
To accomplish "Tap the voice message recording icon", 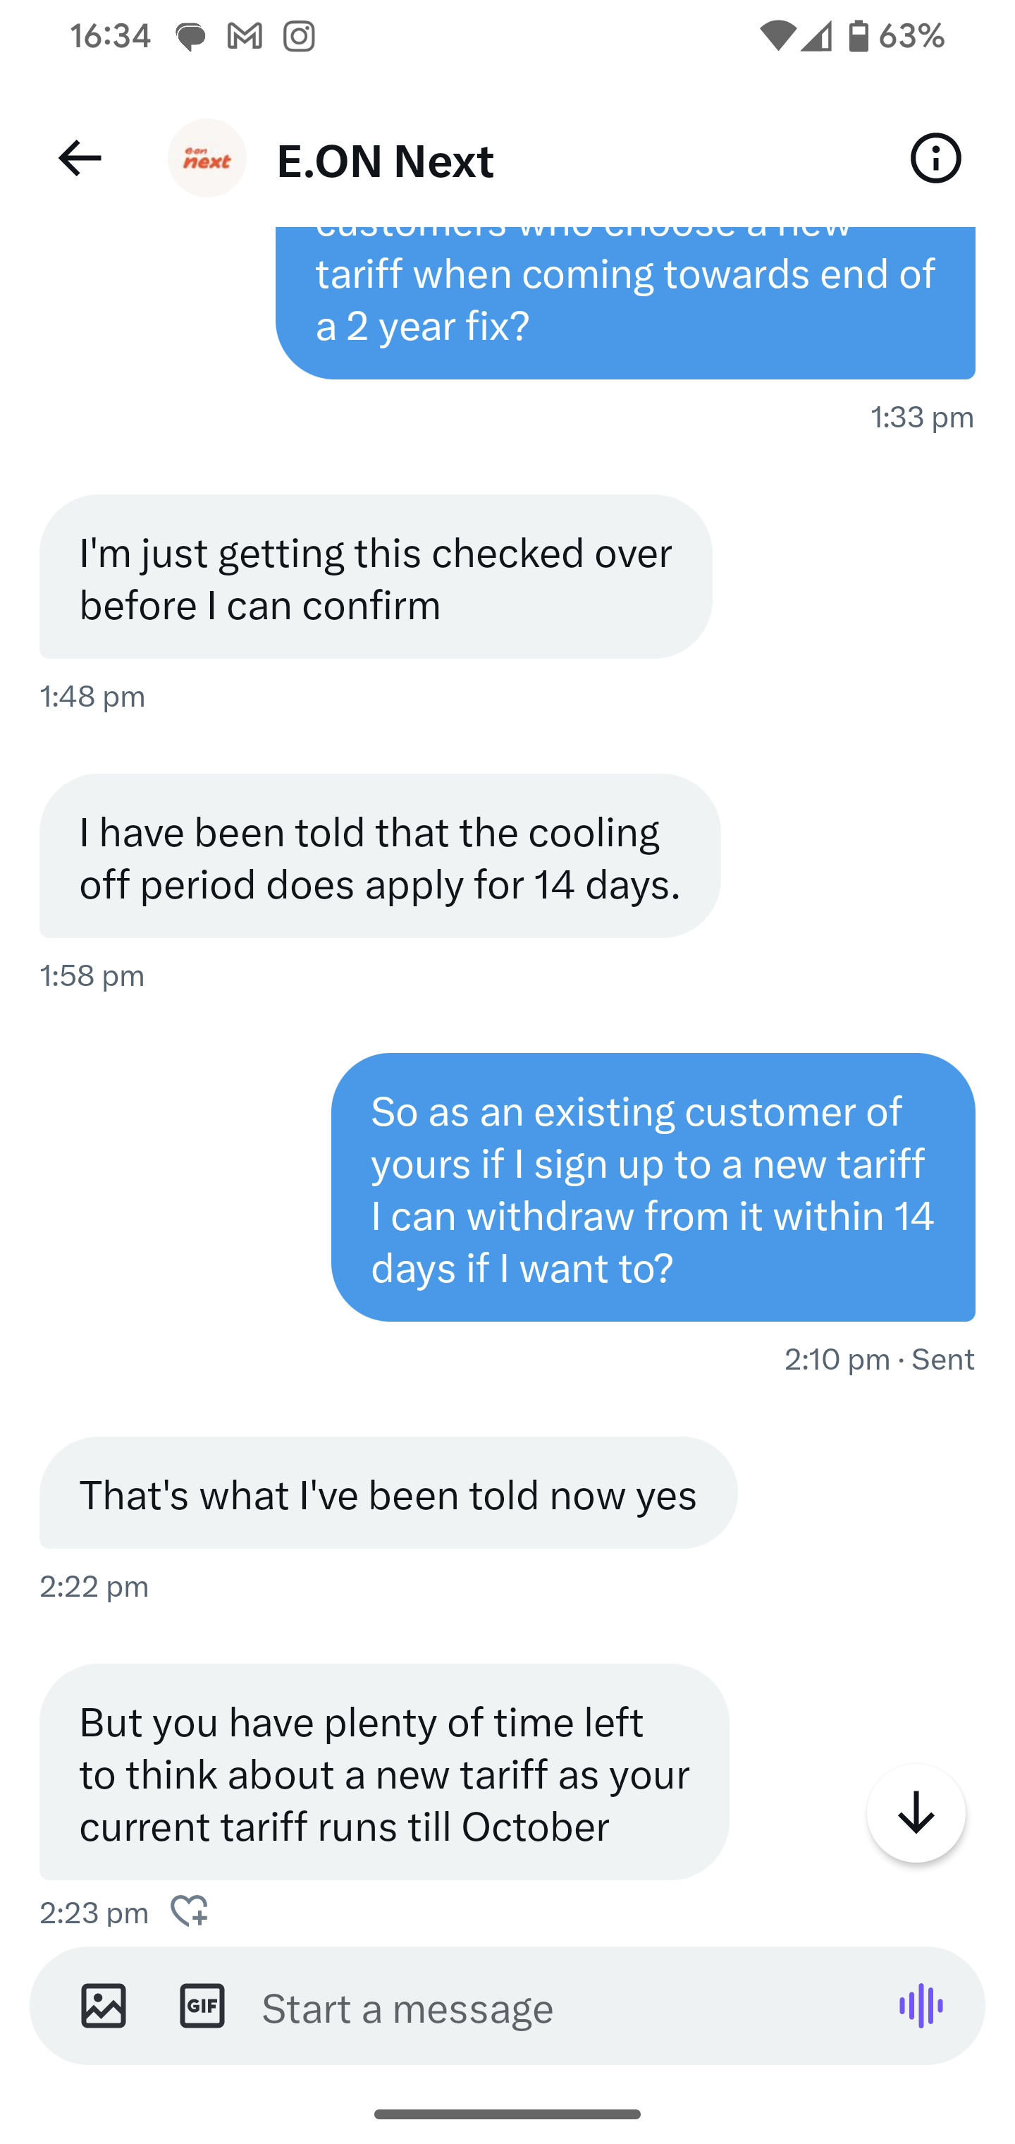I will coord(921,2006).
